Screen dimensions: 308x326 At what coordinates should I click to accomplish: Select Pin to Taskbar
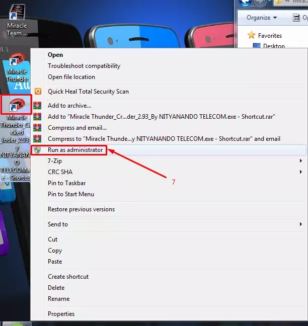click(x=67, y=183)
